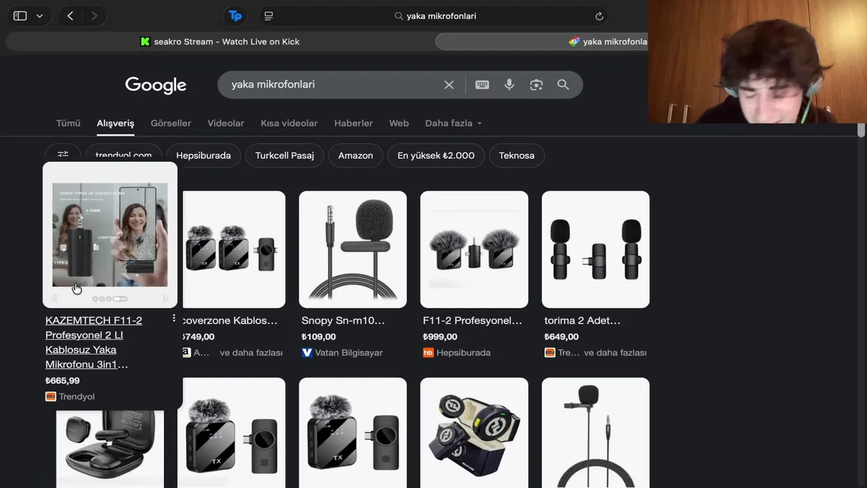The width and height of the screenshot is (867, 488).
Task: Show the previous KAZEMTECH product image
Action: tap(56, 298)
